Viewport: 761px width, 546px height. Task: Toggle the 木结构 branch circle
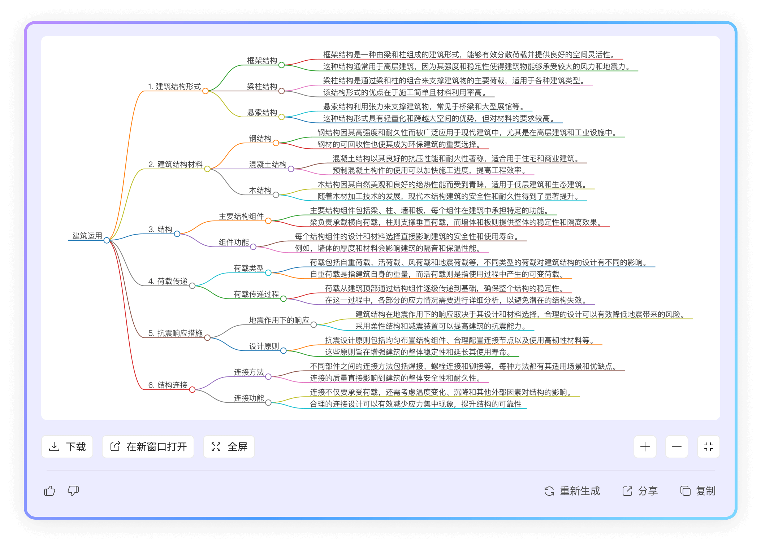276,195
